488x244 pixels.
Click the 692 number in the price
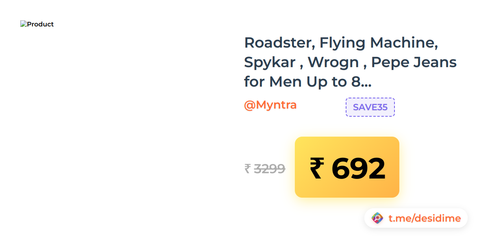click(x=358, y=168)
